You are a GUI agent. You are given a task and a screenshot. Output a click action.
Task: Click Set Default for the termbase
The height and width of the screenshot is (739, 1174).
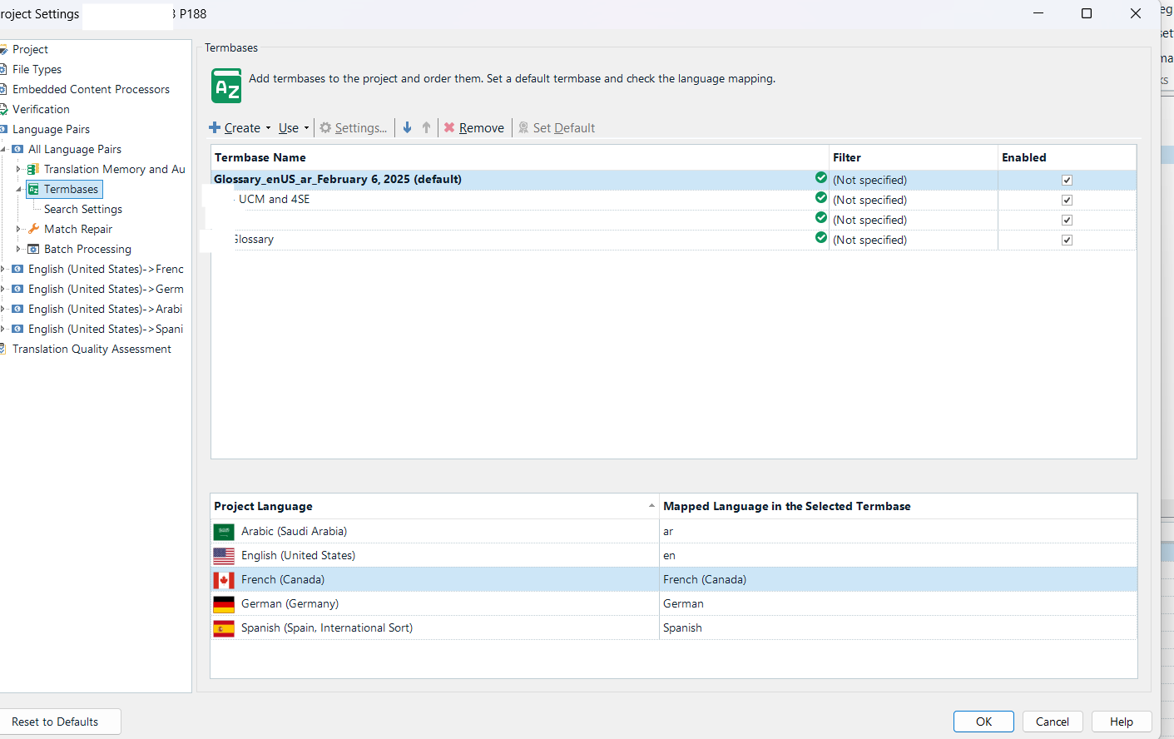tap(557, 128)
